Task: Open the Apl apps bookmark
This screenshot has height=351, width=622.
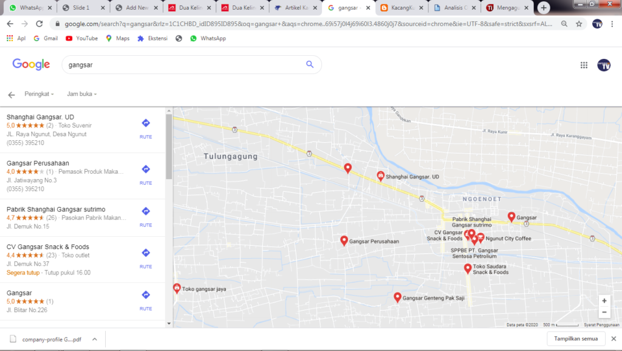Action: 16,38
